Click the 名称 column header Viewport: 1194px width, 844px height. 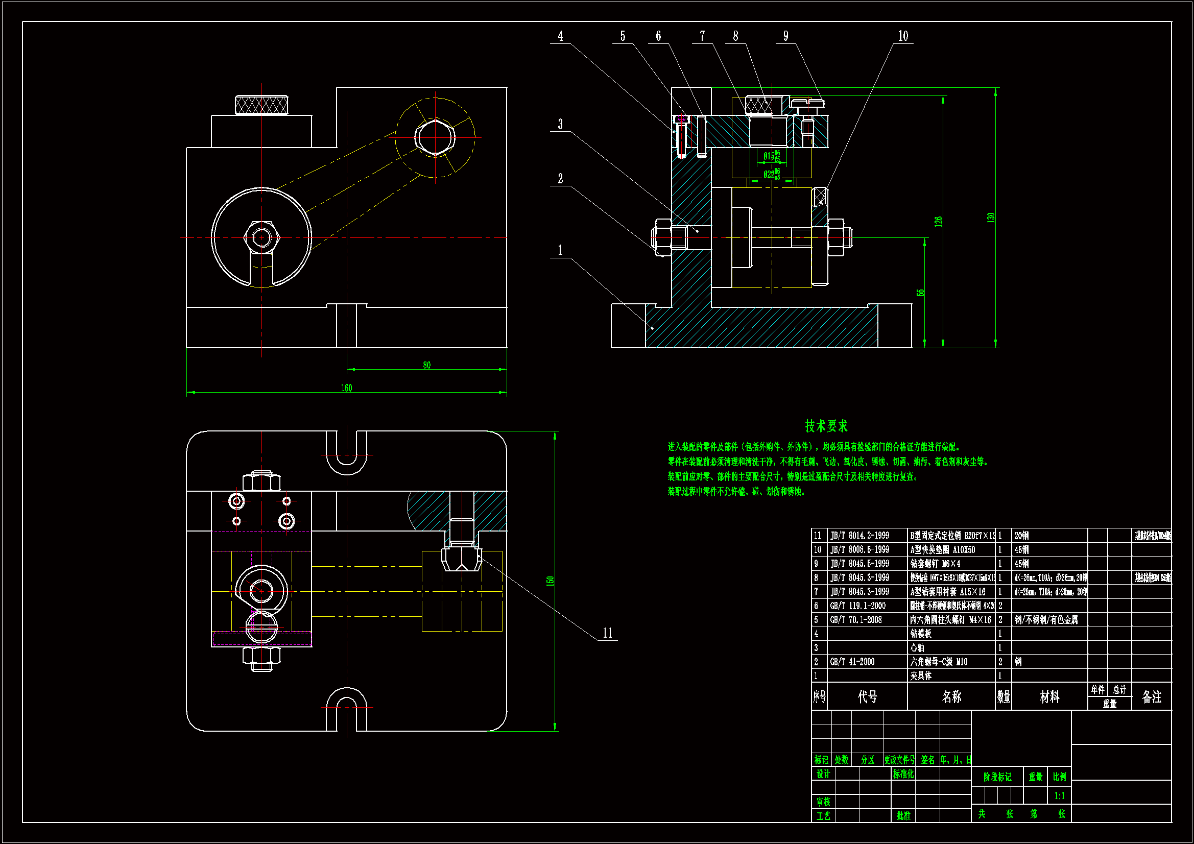pos(951,696)
